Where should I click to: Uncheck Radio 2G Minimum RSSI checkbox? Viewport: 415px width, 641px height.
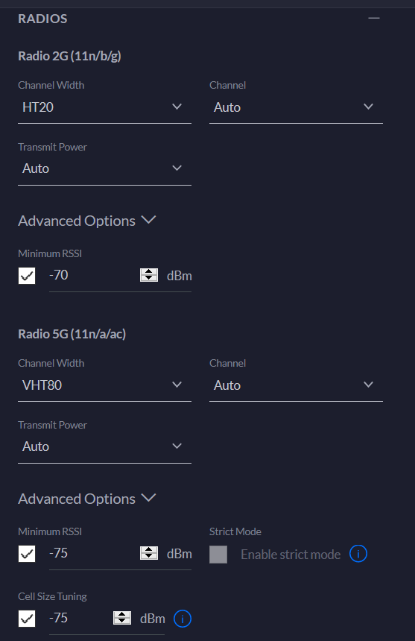[x=27, y=276]
